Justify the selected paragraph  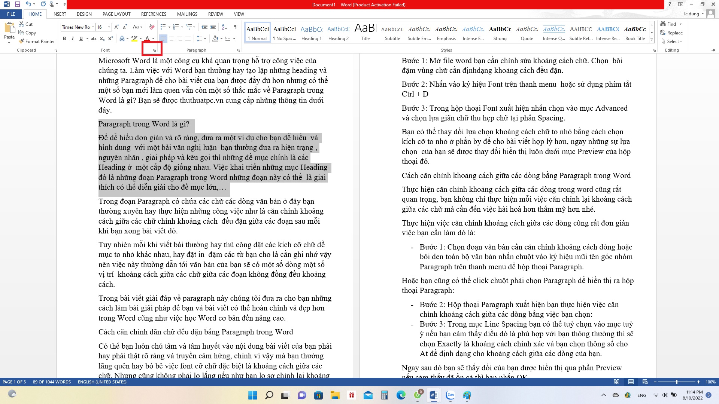tap(188, 38)
